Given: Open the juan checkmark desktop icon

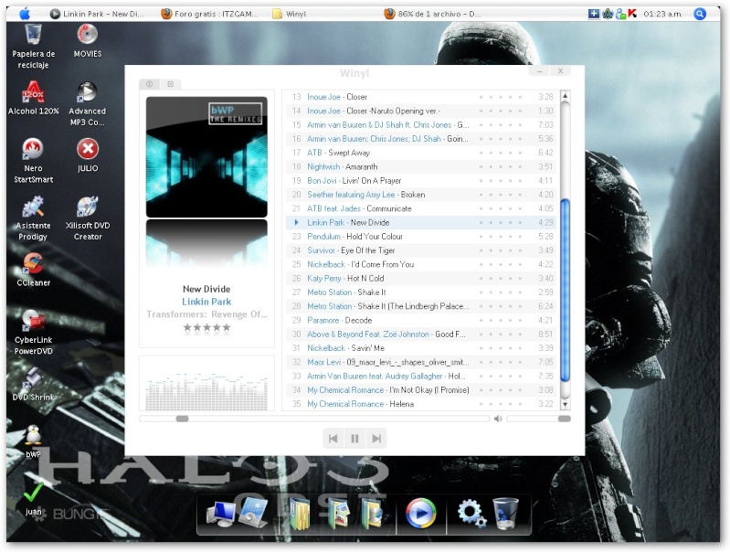Looking at the screenshot, I should coord(33,498).
